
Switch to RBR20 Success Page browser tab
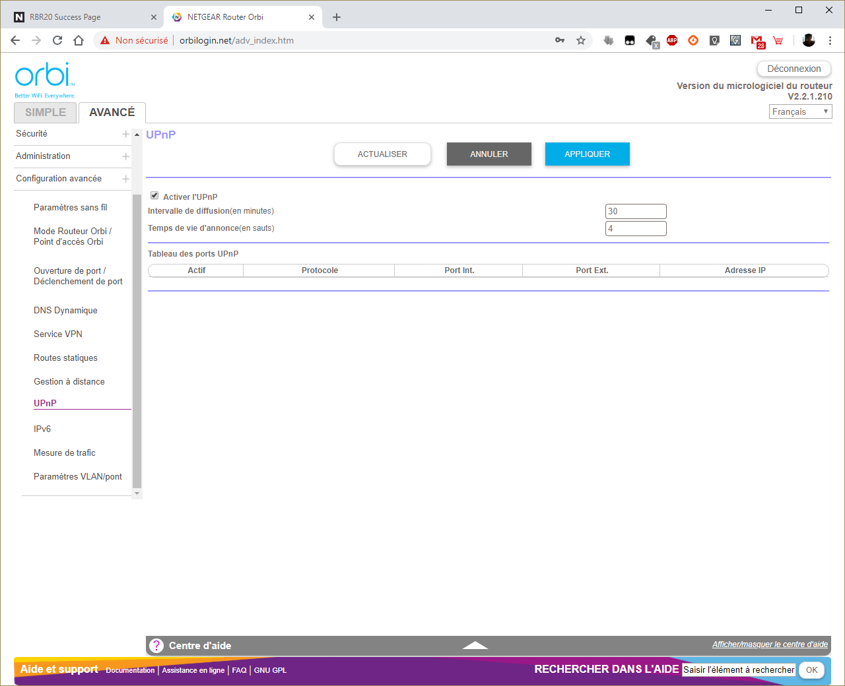(84, 17)
